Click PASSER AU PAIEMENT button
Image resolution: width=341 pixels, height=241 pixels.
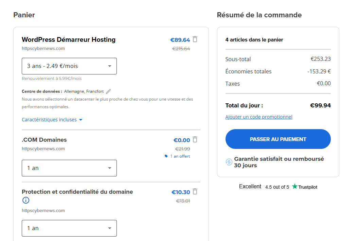pos(278,139)
